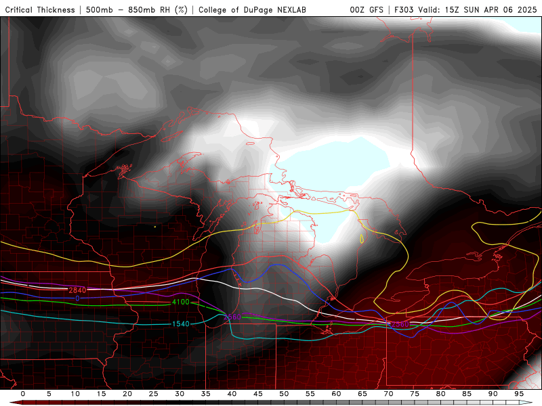Click the '55' value on color scale
This screenshot has height=406, width=542.
pos(310,394)
